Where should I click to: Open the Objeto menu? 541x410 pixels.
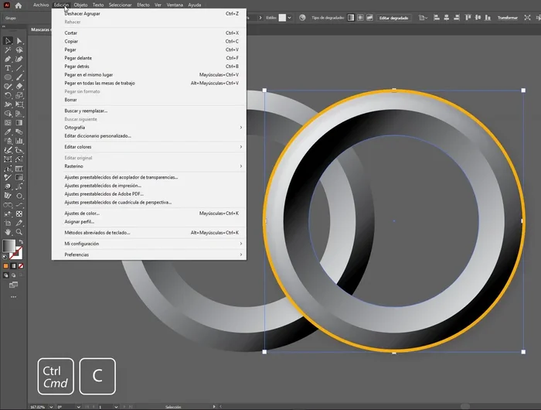(80, 5)
